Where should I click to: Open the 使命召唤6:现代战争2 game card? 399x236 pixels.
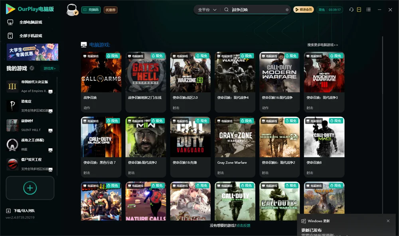(280, 147)
